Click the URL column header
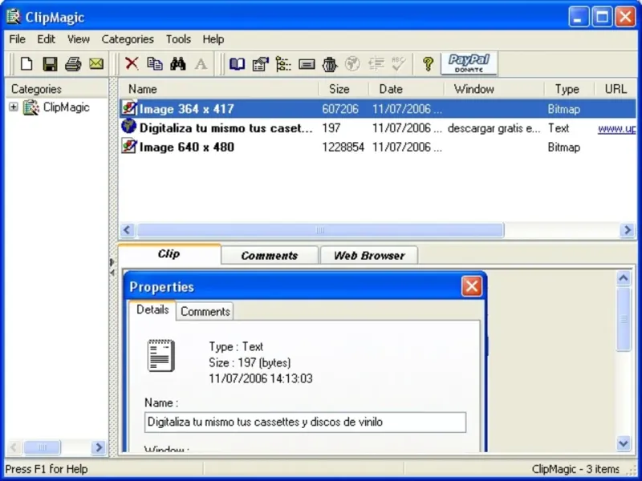Screen dimensions: 642x481 616,89
